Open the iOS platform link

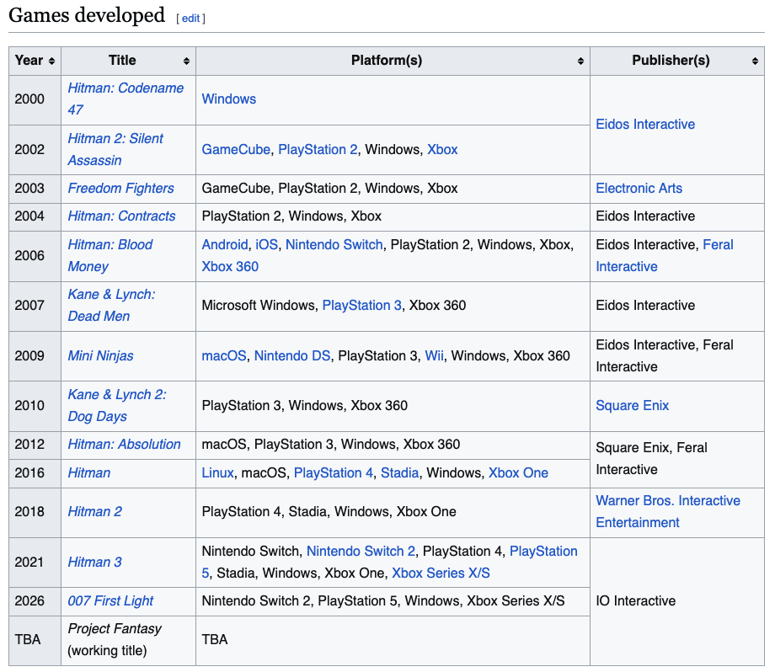pyautogui.click(x=266, y=244)
